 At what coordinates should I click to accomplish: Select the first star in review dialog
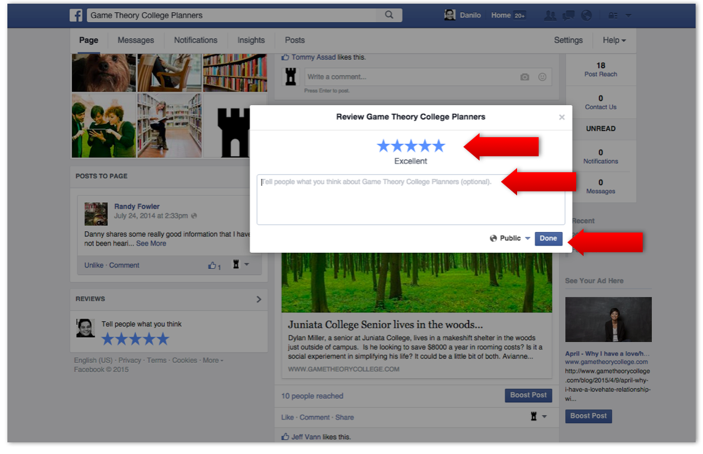[x=384, y=146]
